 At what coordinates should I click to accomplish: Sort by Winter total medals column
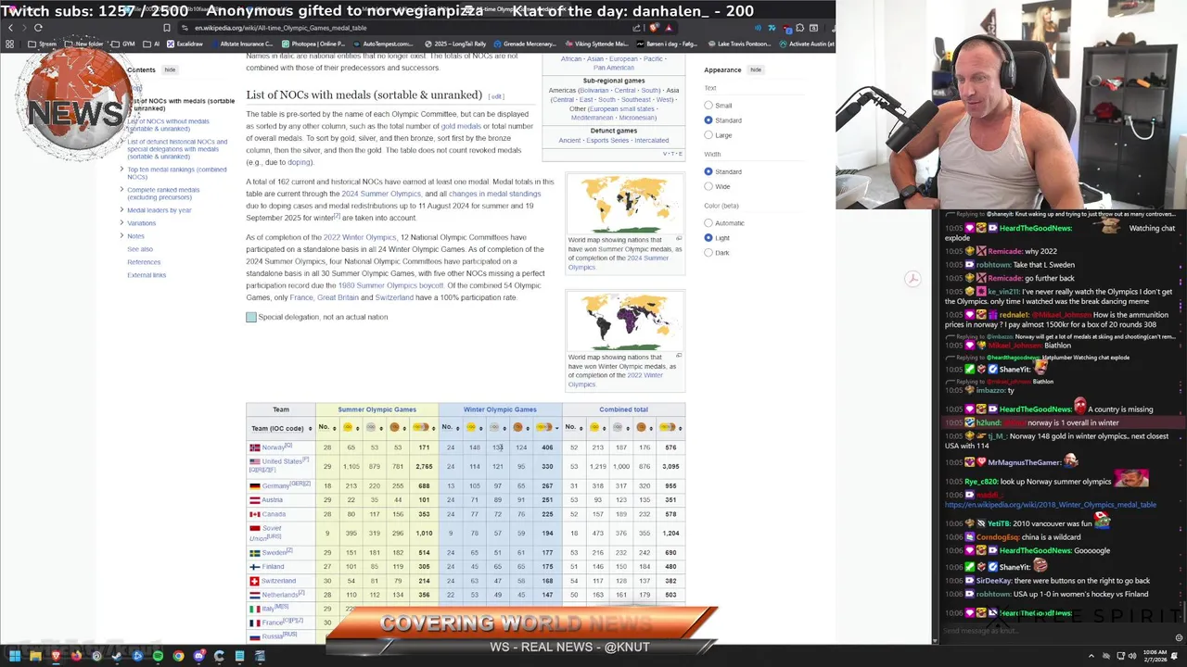pos(547,427)
